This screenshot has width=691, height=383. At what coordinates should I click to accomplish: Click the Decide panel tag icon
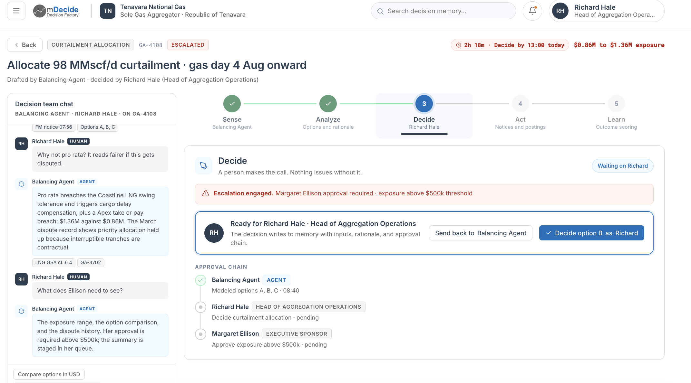204,166
